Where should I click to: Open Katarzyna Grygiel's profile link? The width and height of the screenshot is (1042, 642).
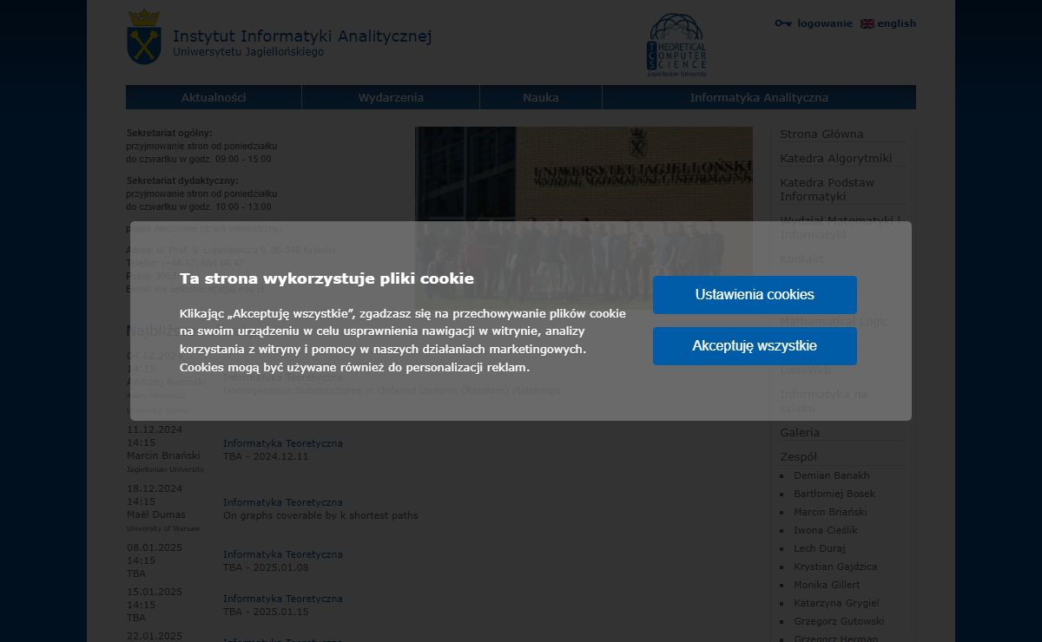pos(836,603)
